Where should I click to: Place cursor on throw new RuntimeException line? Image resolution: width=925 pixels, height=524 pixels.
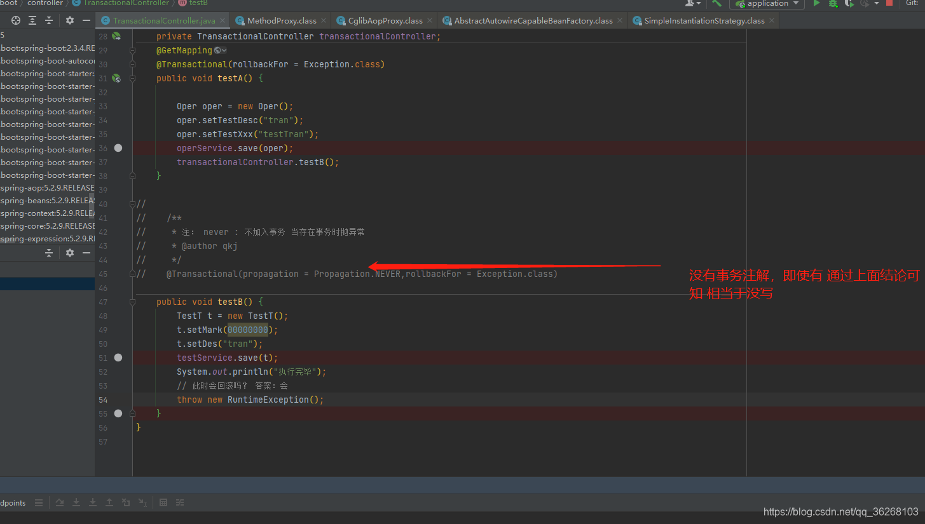coord(250,400)
